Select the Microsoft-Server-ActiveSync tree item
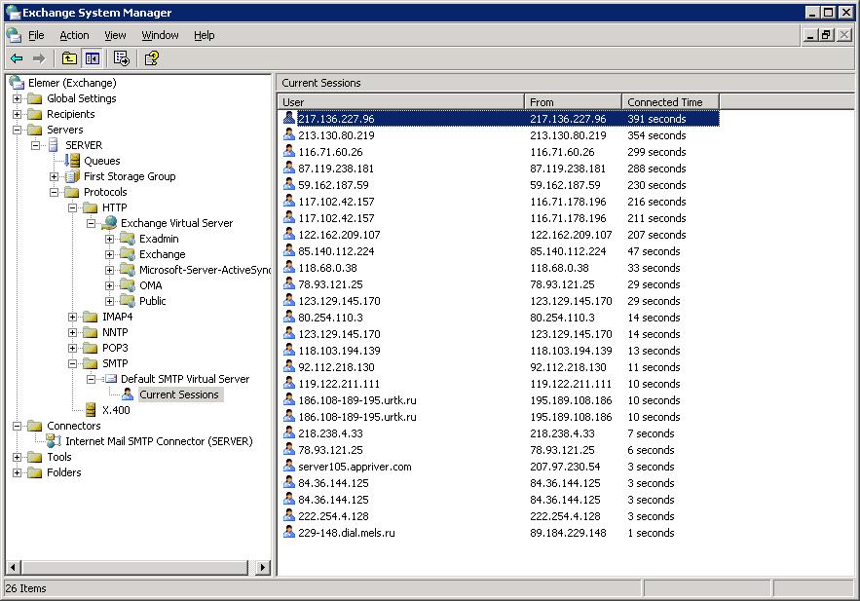The height and width of the screenshot is (601, 860). click(x=206, y=270)
